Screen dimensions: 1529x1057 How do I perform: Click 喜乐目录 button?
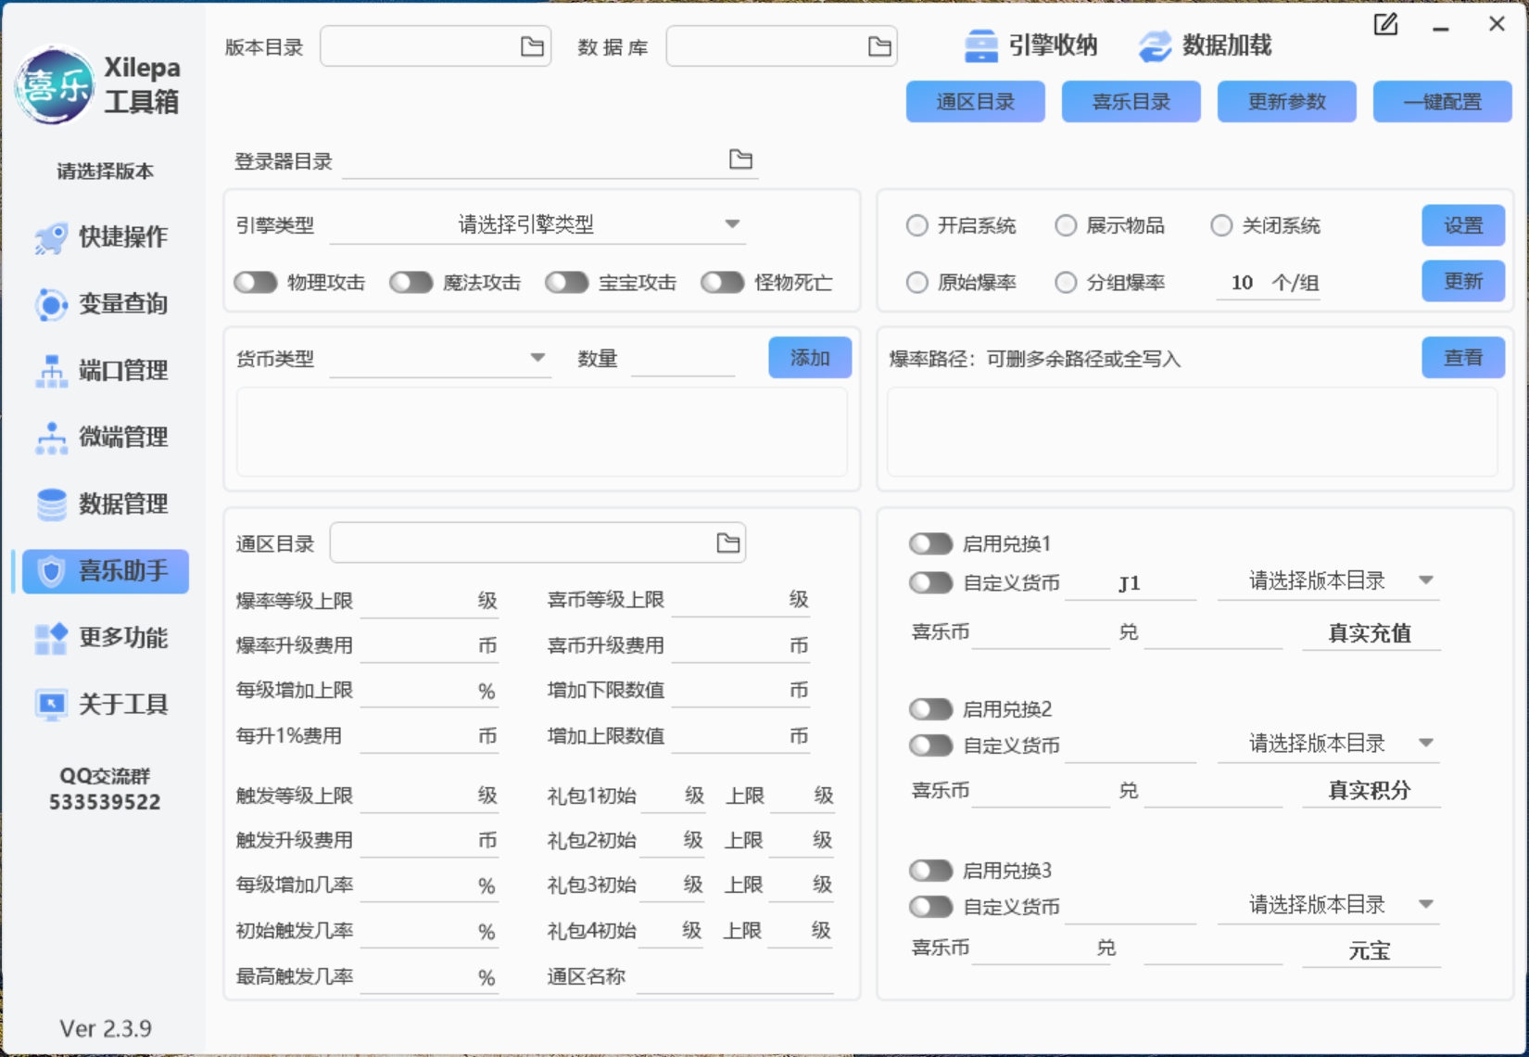(x=1131, y=102)
